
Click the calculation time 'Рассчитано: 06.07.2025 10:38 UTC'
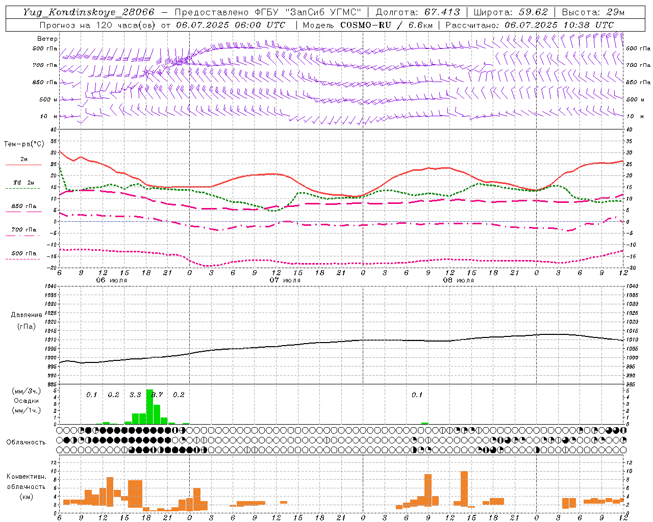click(x=530, y=25)
